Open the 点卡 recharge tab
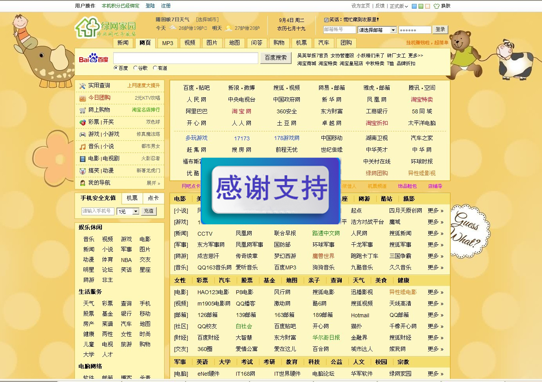Screen dimensions: 542x382 pos(153,198)
